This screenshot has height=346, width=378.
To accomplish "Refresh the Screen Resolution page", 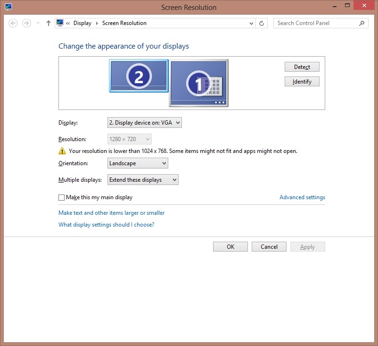I will point(262,24).
